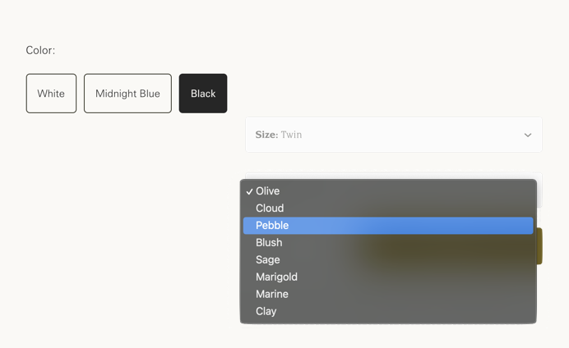The image size is (569, 348).
Task: Click the checkmark beside Olive
Action: pyautogui.click(x=249, y=191)
